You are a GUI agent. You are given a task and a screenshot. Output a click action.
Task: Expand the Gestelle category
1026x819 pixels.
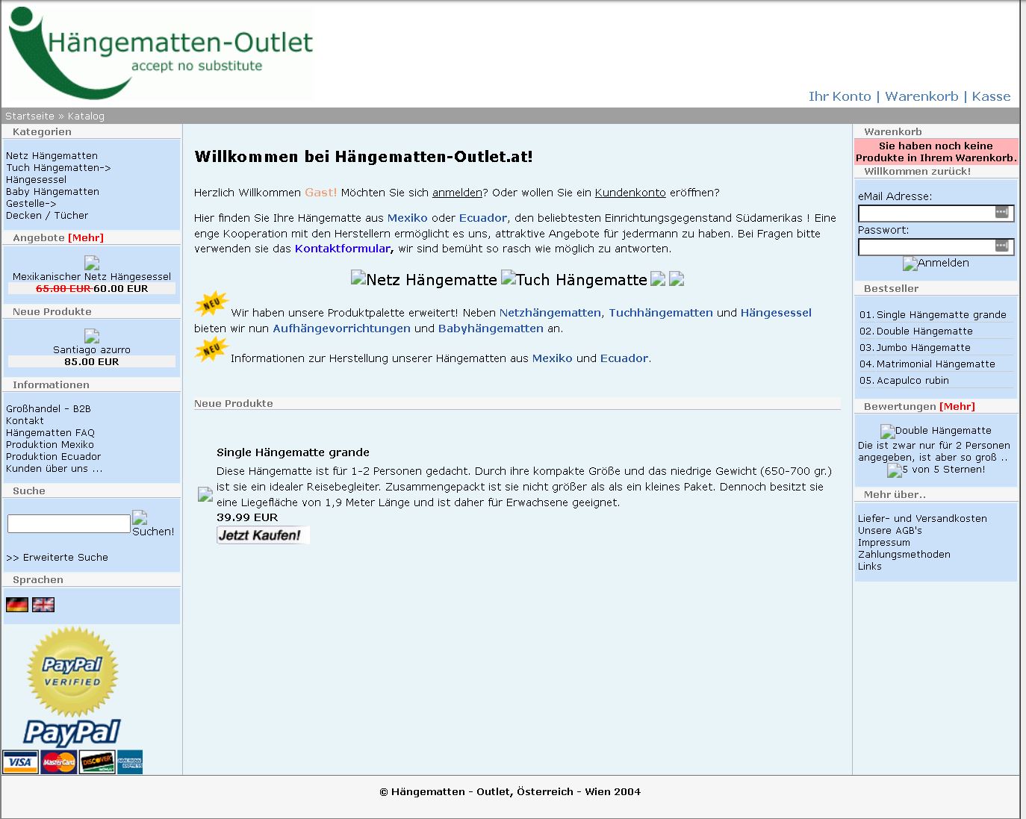click(31, 203)
